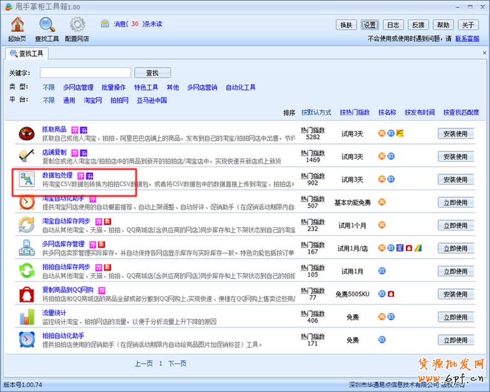490x392 pixels.
Task: Click 安装使用 for 抓取商品
Action: (455, 133)
